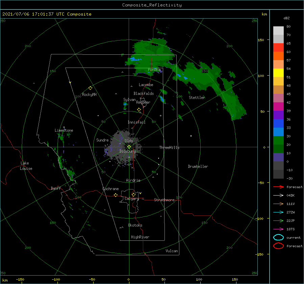Screen dimensions: 304x284
Task: Click the yellow marker above Calgary label
Action: [x=133, y=195]
